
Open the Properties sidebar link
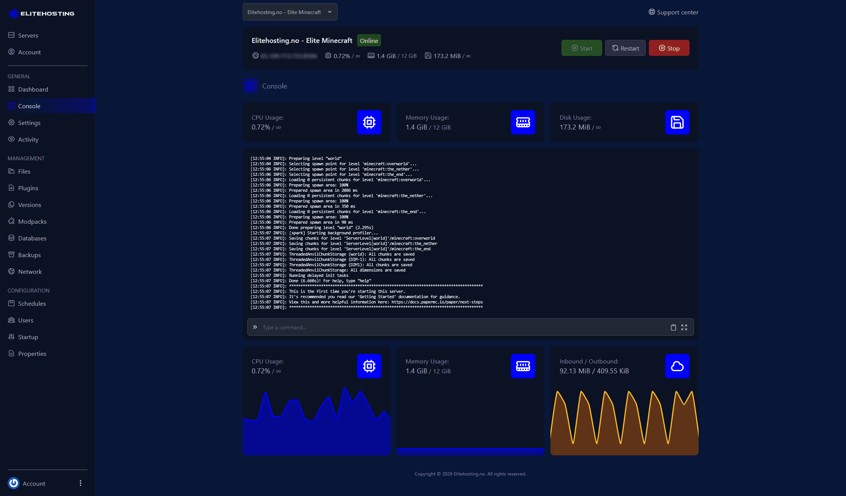pyautogui.click(x=47, y=354)
